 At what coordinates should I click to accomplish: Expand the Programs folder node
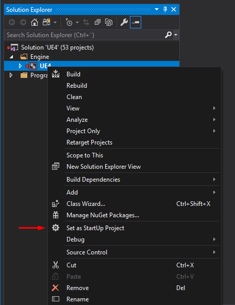(11, 75)
